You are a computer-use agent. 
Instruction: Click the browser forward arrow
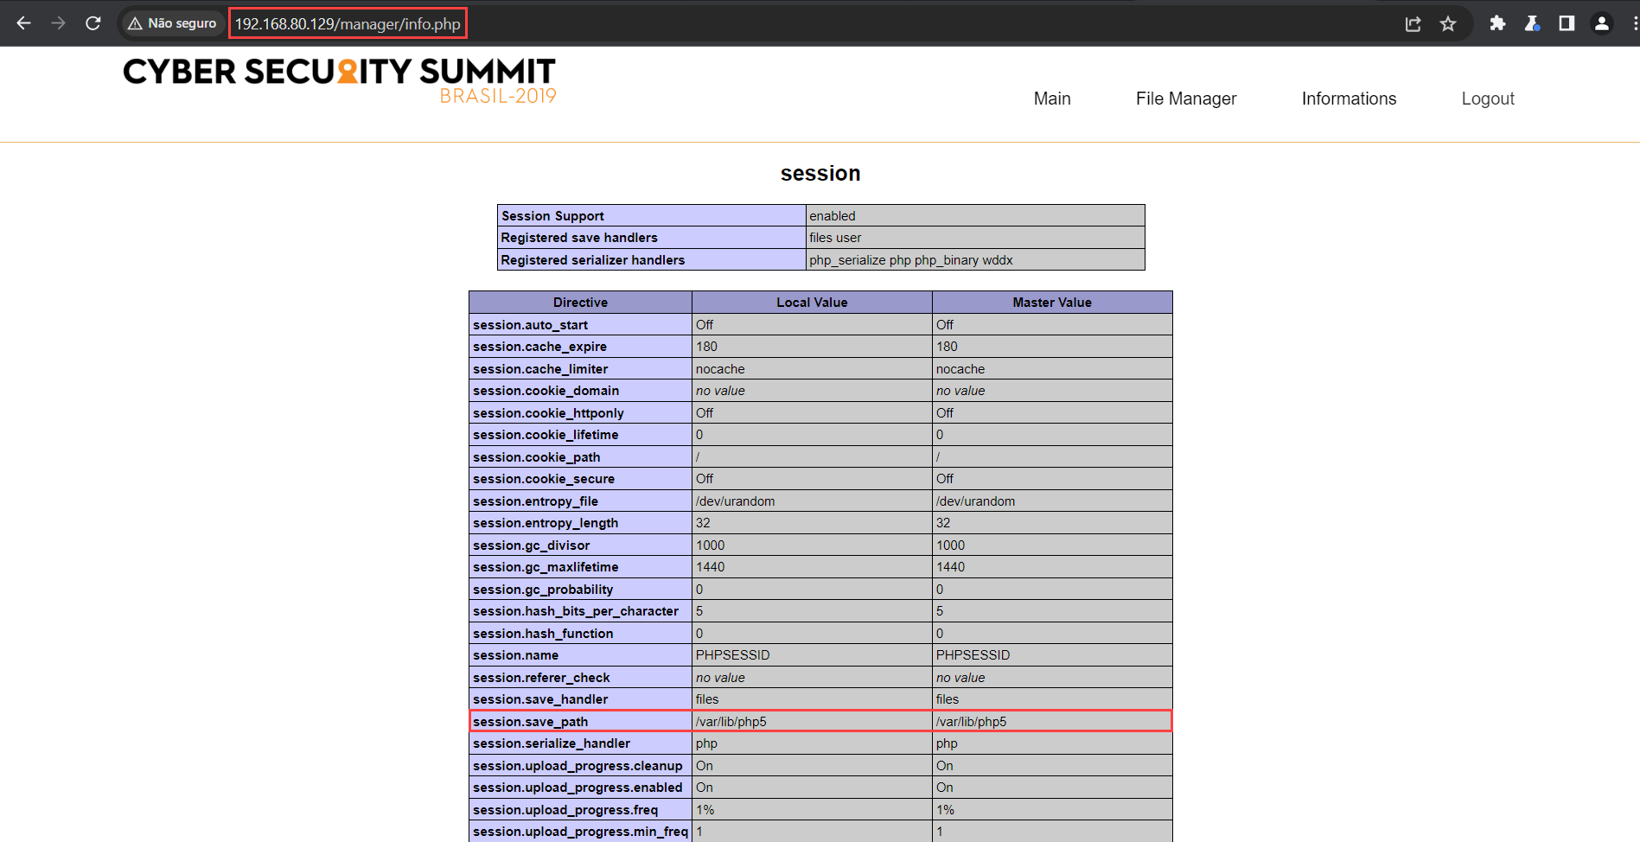pos(59,23)
